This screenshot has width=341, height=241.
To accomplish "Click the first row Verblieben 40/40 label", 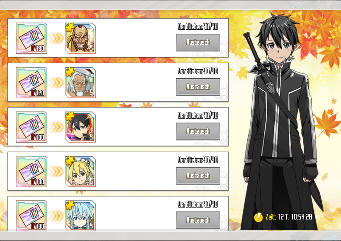I will click(x=198, y=27).
